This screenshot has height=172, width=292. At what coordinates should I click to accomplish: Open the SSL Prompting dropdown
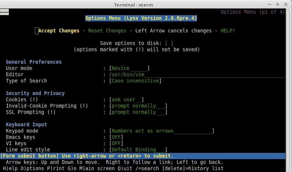138,112
